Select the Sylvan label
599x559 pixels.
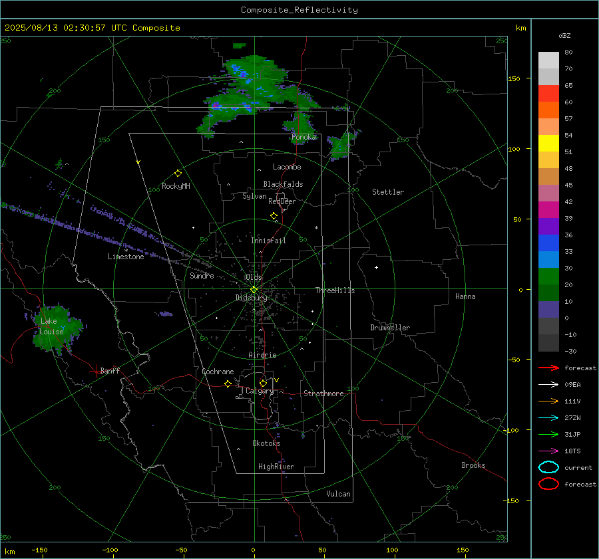(x=254, y=196)
